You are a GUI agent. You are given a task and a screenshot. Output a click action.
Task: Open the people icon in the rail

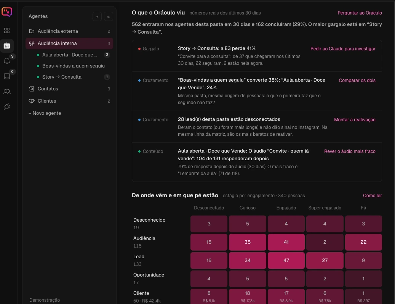(7, 92)
